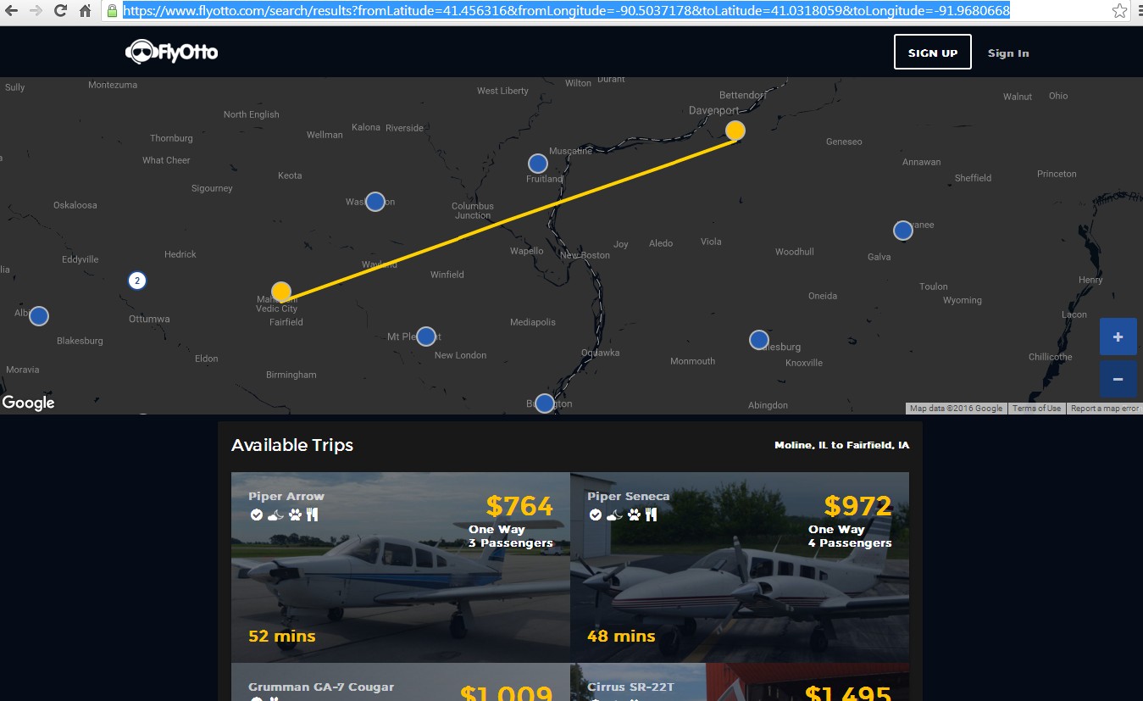Click the checkmark icon on Piper Arrow
The height and width of the screenshot is (701, 1143).
256,515
